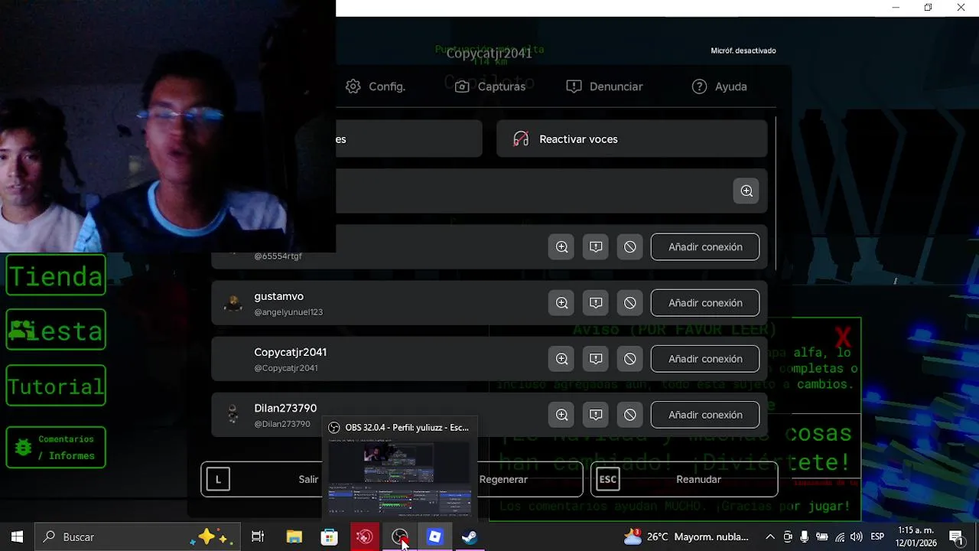Open OBS Studio from taskbar
This screenshot has height=551, width=979.
399,537
